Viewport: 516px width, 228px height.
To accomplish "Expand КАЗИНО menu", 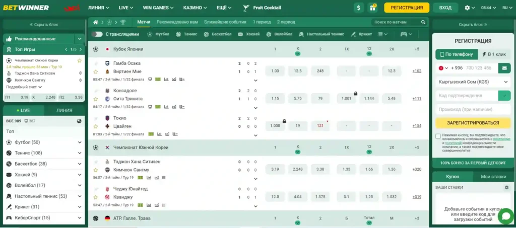I will pos(195,8).
